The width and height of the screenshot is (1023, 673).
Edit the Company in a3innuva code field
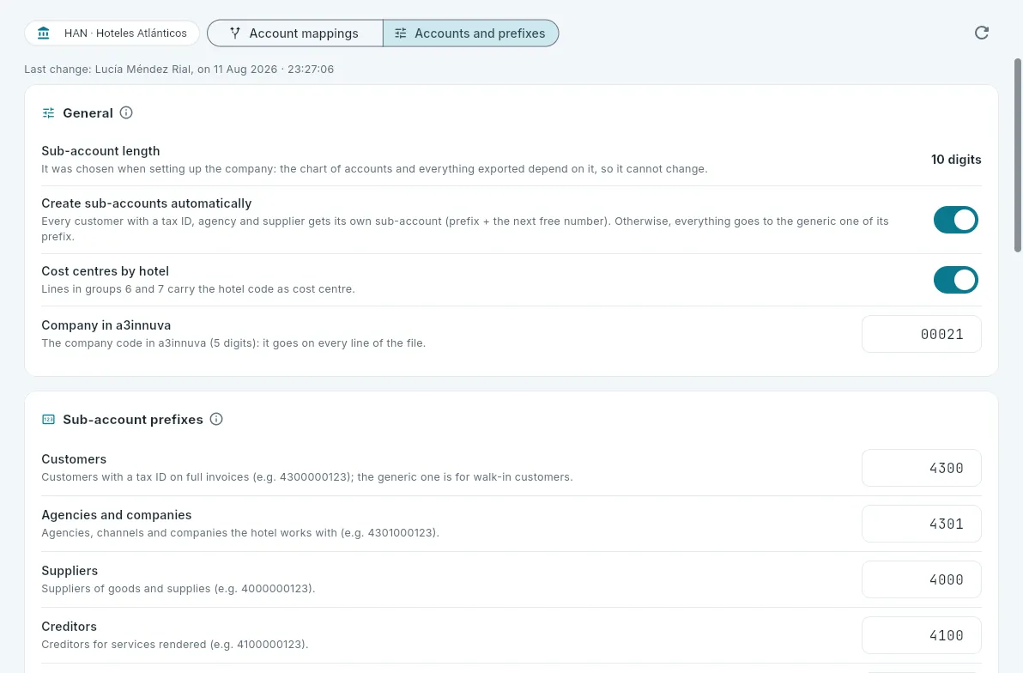(921, 334)
